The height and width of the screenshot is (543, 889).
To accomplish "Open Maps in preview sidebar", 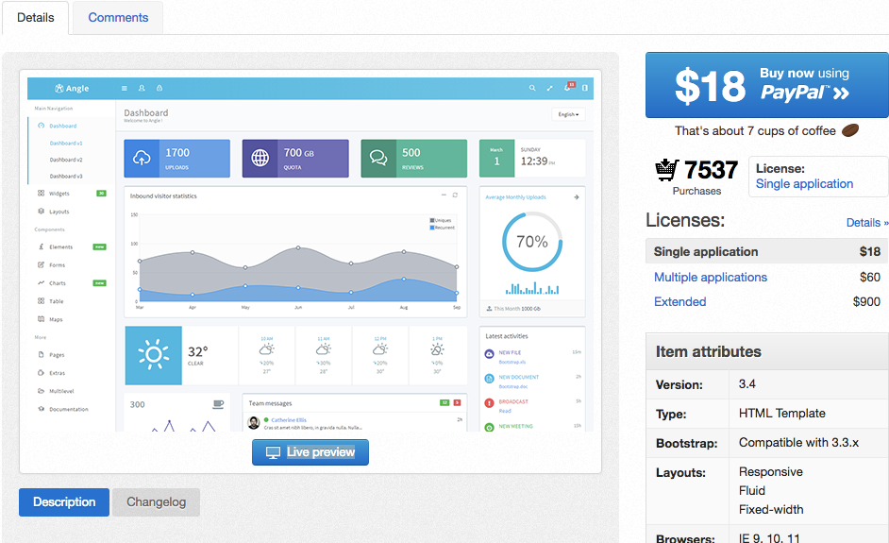I will [56, 319].
